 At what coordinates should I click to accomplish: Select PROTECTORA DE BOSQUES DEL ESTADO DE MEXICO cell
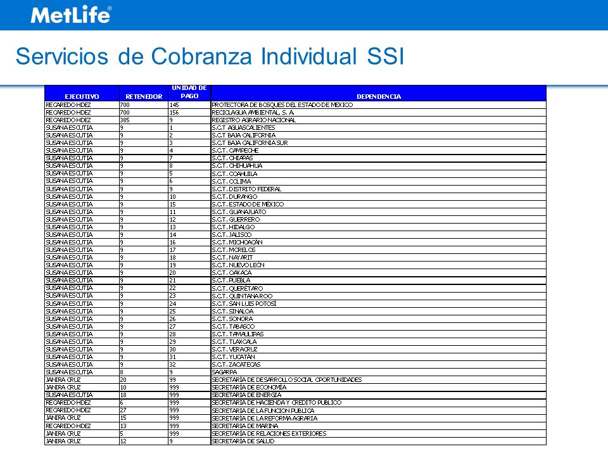[x=379, y=104]
